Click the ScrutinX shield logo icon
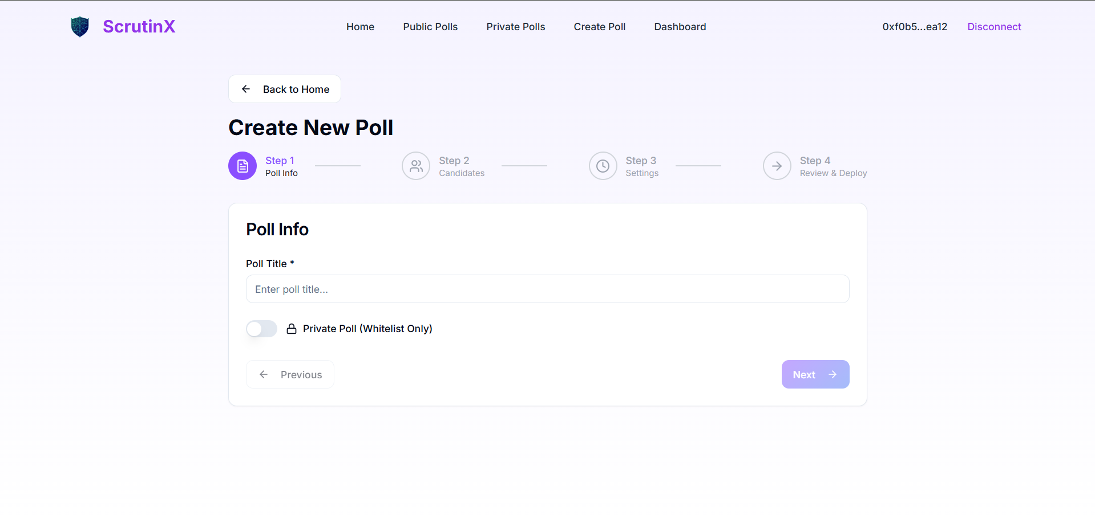Image resolution: width=1095 pixels, height=519 pixels. (x=80, y=27)
